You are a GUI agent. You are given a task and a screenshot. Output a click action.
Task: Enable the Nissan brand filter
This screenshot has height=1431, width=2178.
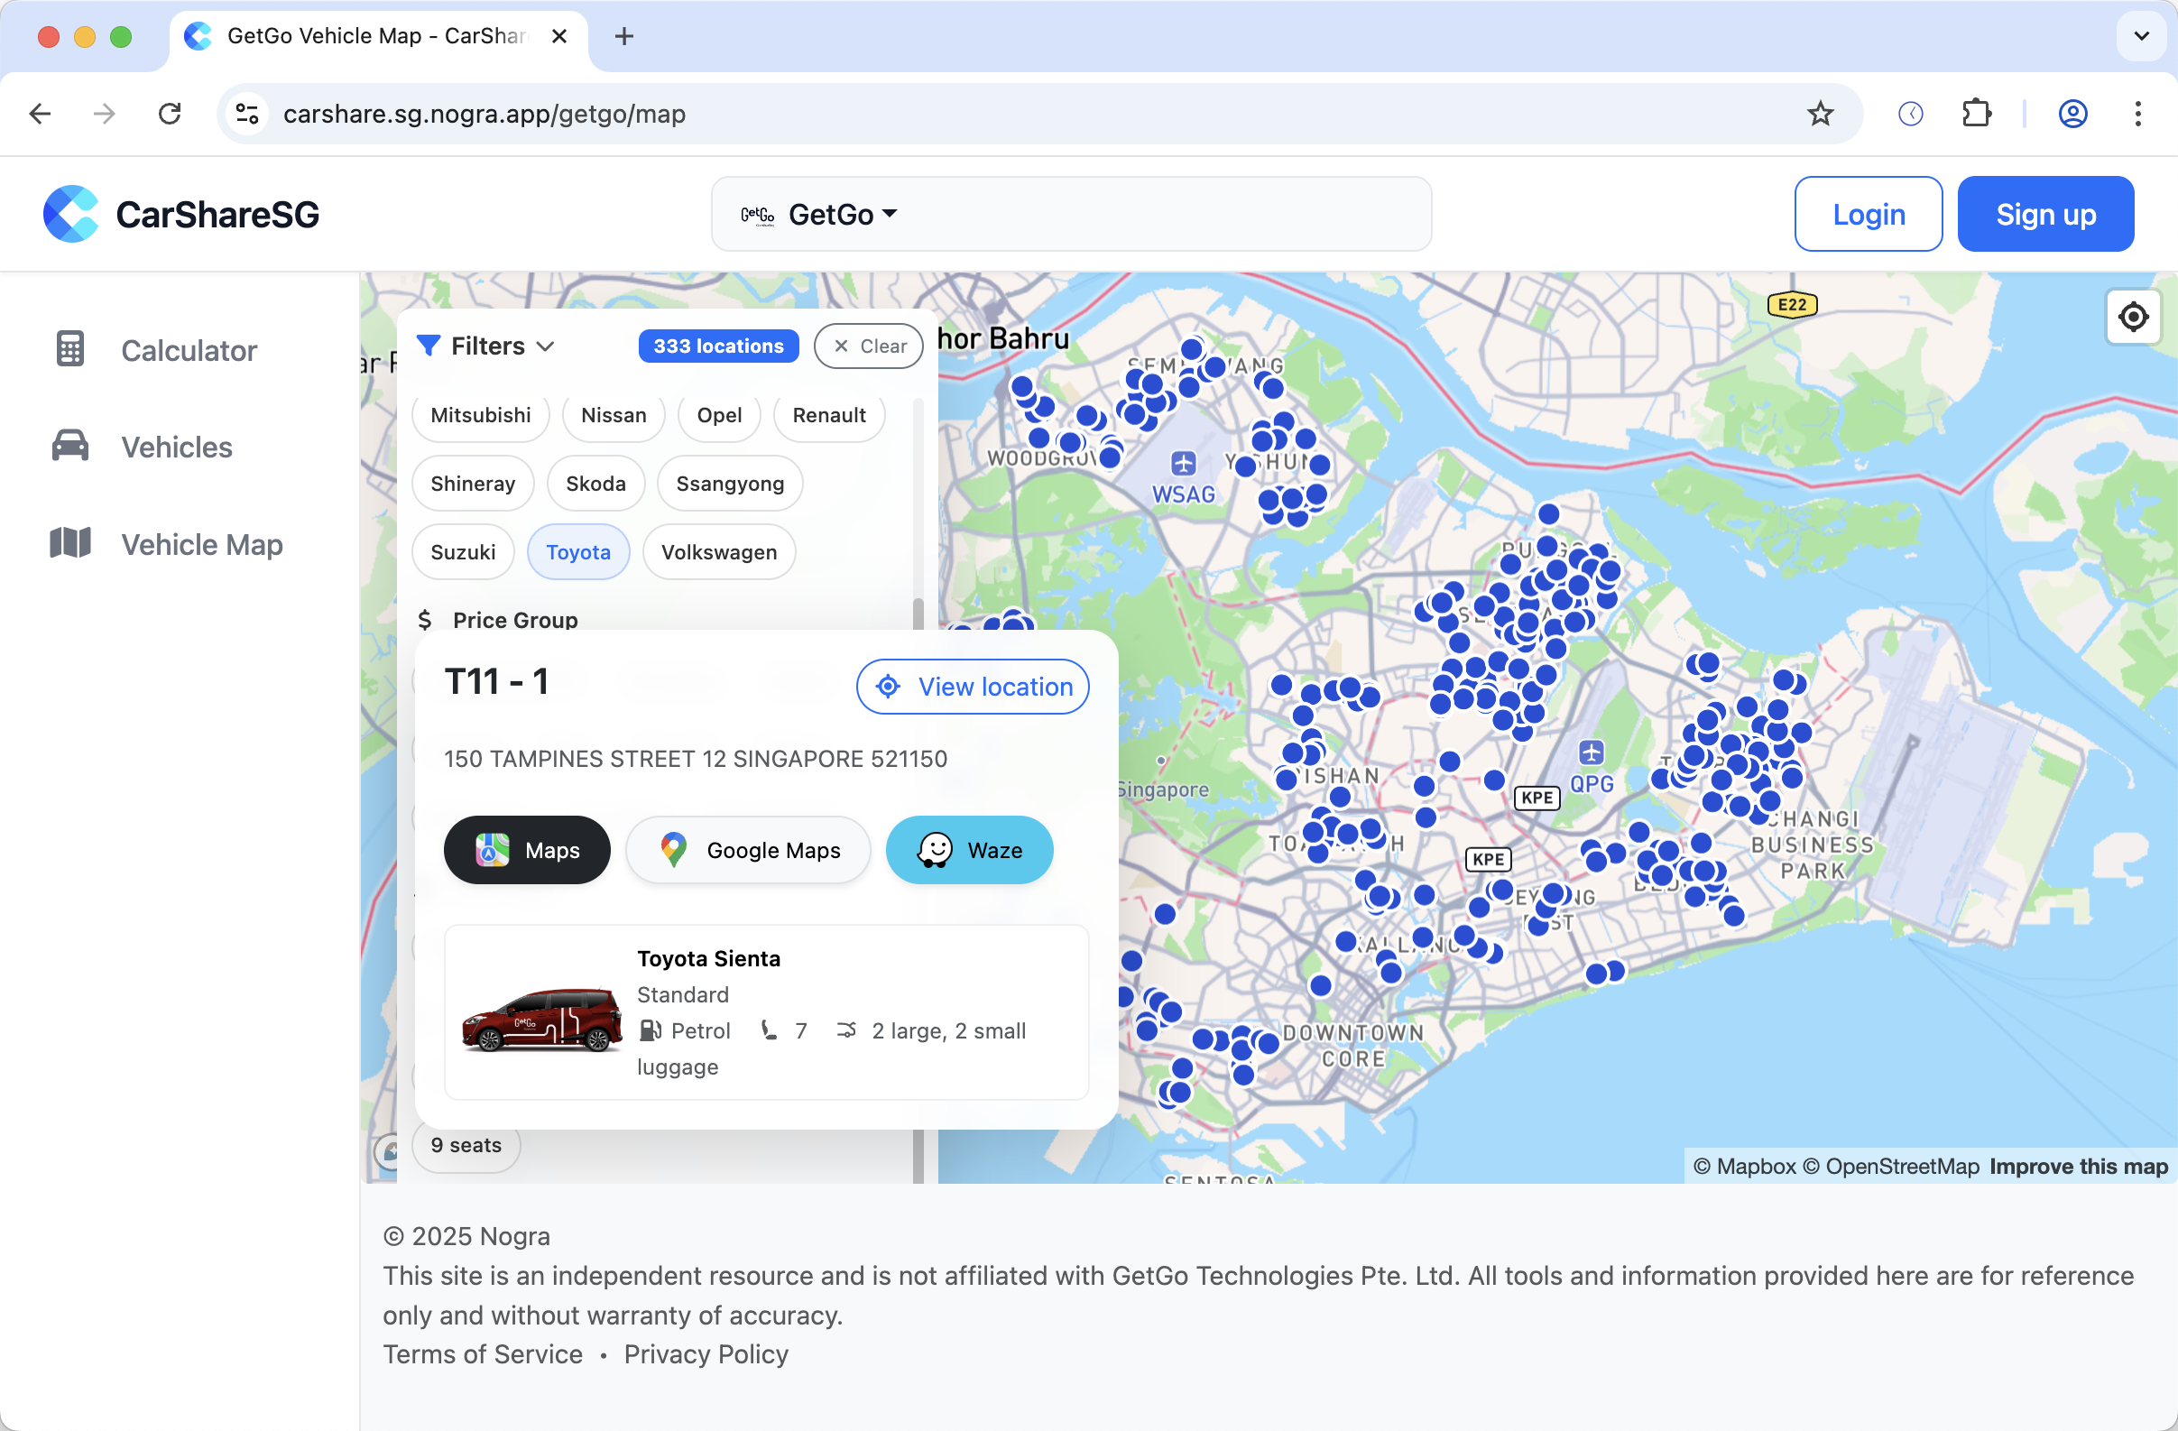[613, 414]
